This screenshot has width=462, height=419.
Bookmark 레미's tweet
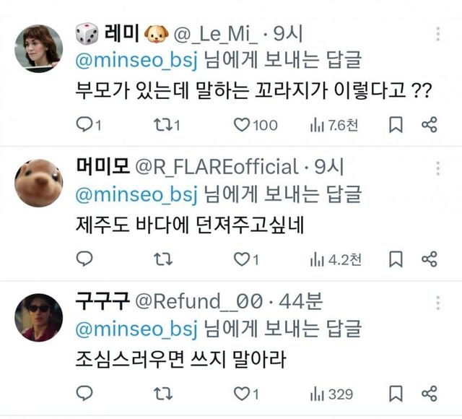coord(396,125)
